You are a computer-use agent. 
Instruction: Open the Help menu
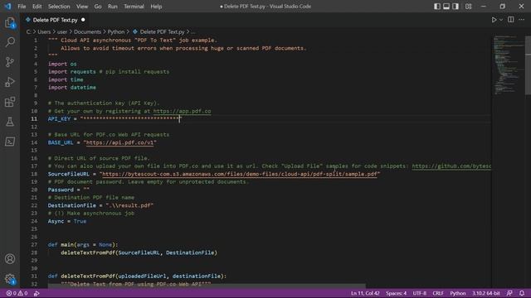[x=156, y=7]
